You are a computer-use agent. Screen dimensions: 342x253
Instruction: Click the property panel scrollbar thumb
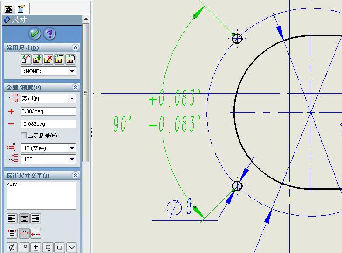pos(86,93)
